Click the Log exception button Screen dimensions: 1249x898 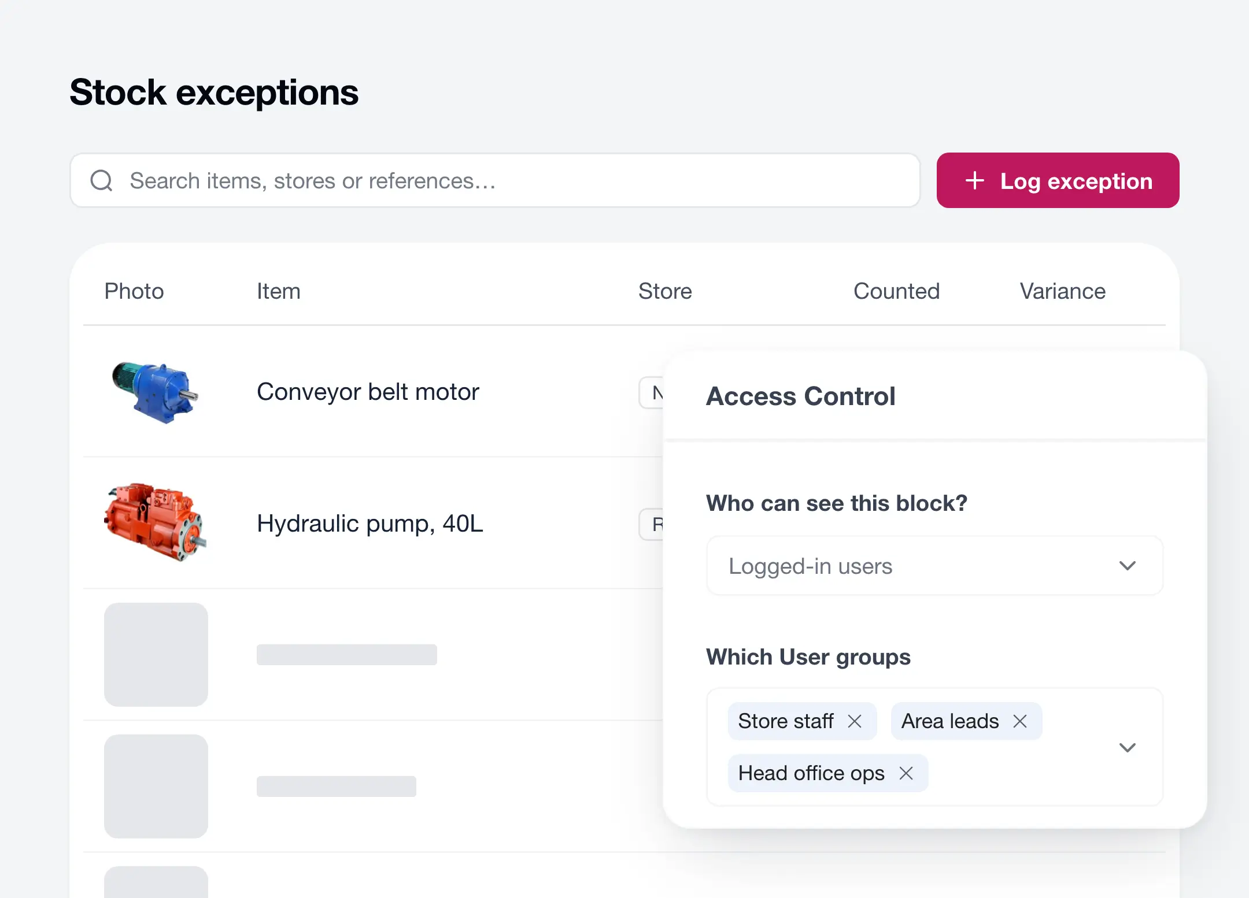1058,180
